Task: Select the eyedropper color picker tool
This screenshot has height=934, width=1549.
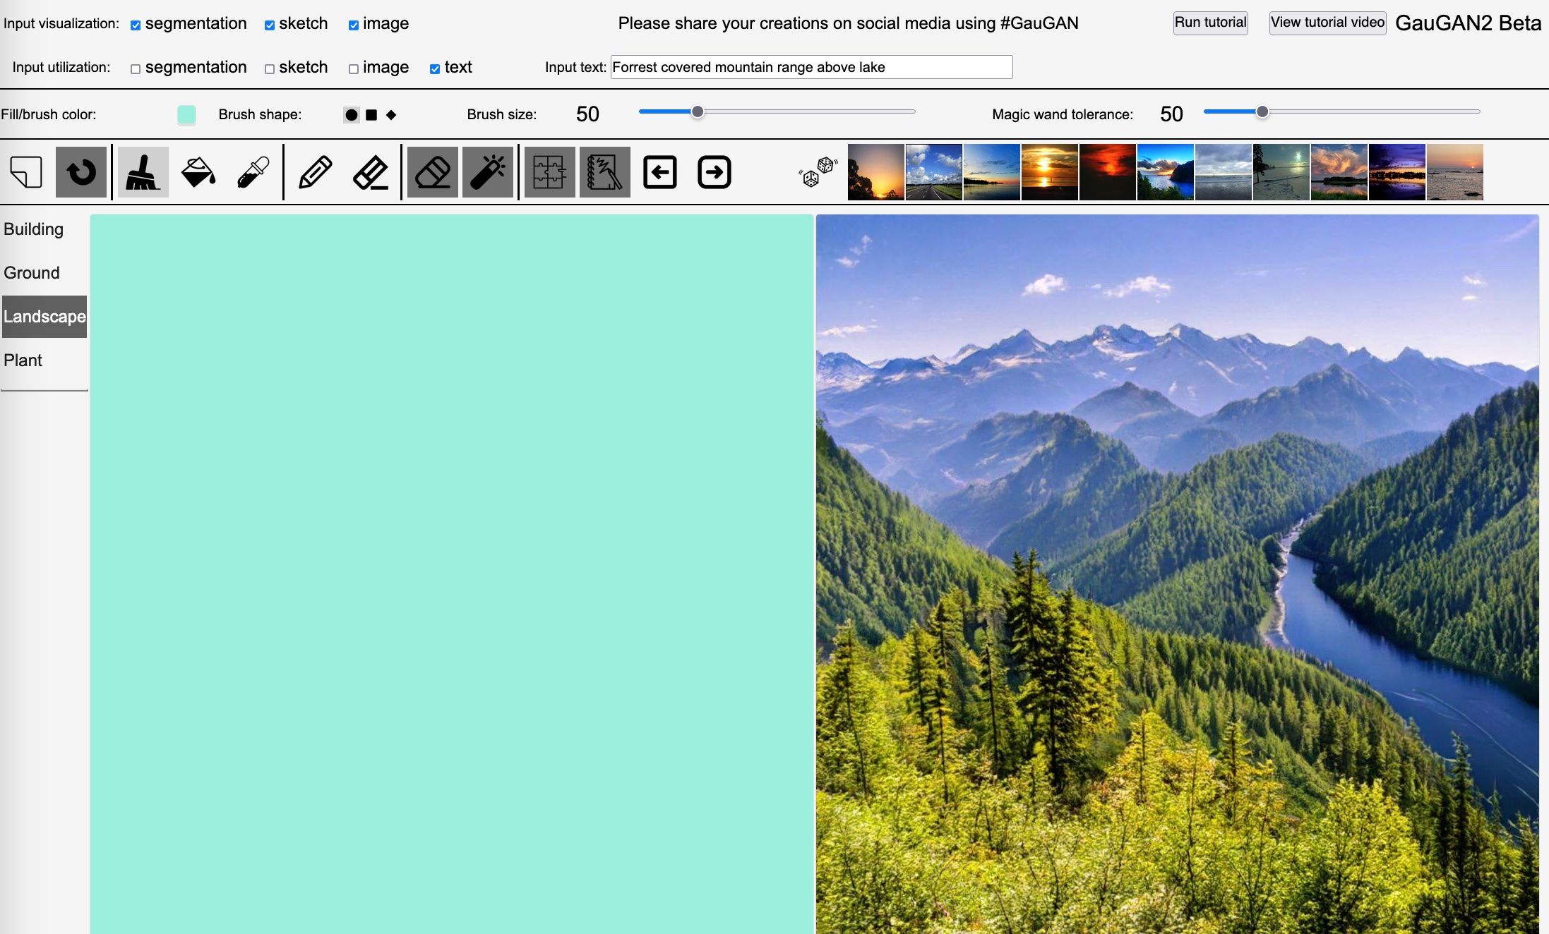Action: tap(253, 172)
